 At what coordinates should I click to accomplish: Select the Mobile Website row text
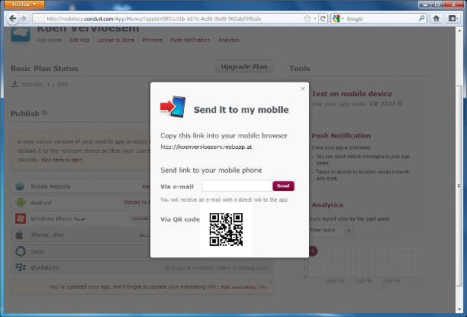pyautogui.click(x=50, y=186)
